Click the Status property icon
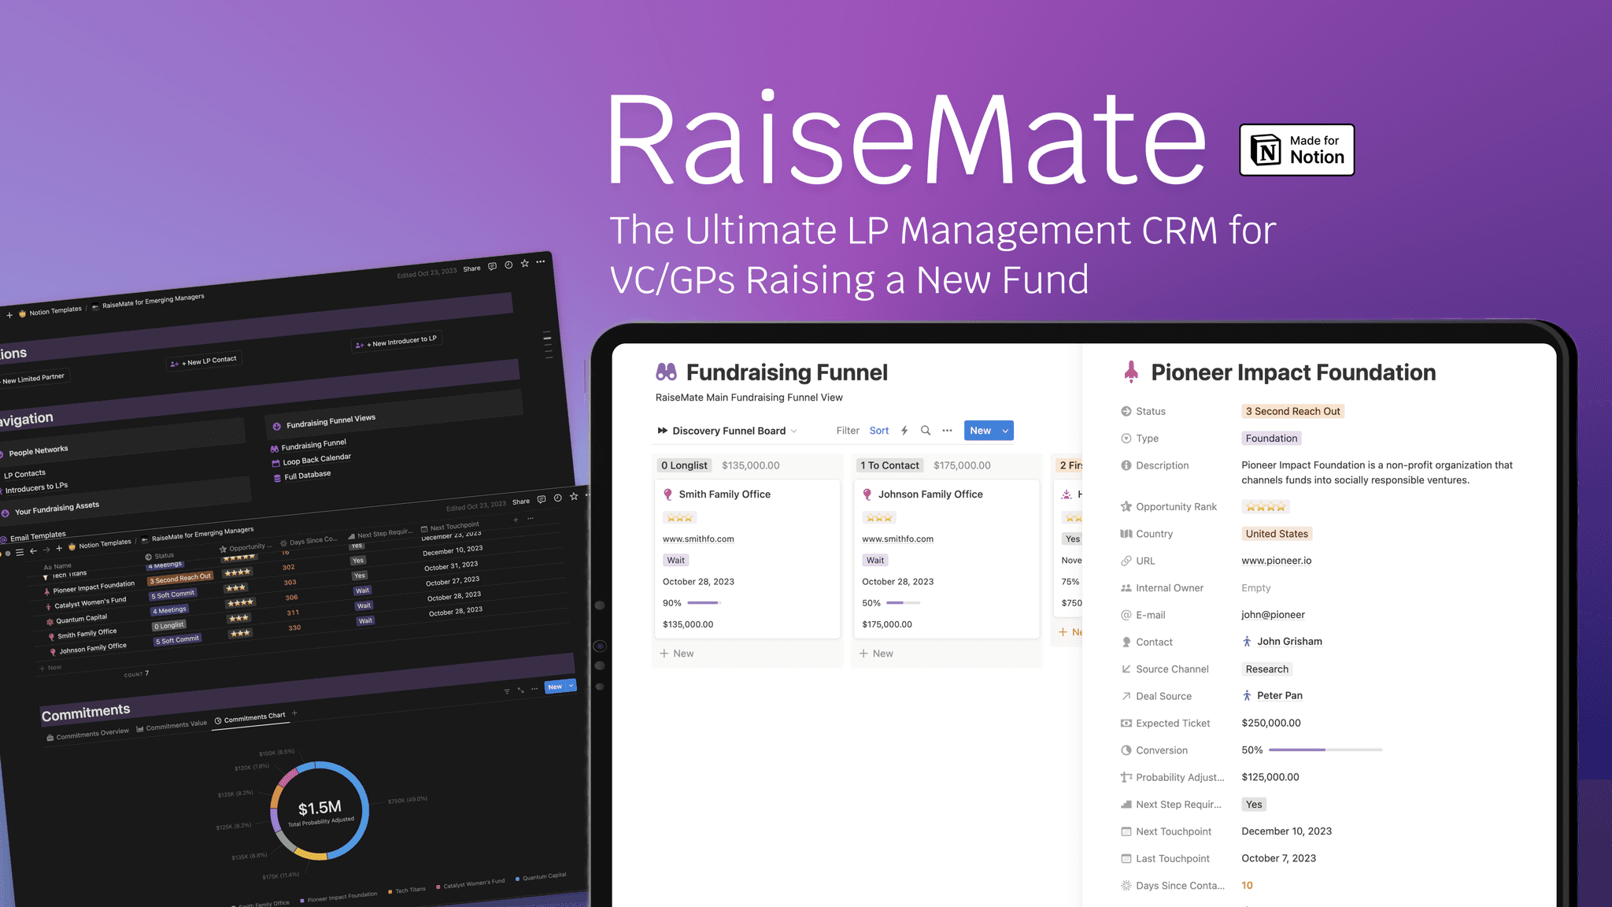The width and height of the screenshot is (1612, 907). point(1126,411)
